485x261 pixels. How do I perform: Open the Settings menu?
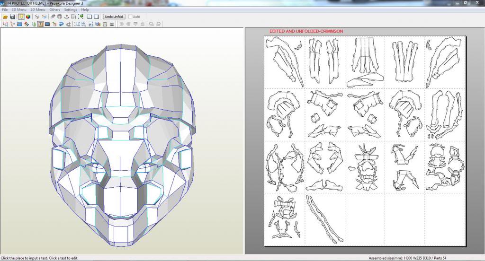71,9
